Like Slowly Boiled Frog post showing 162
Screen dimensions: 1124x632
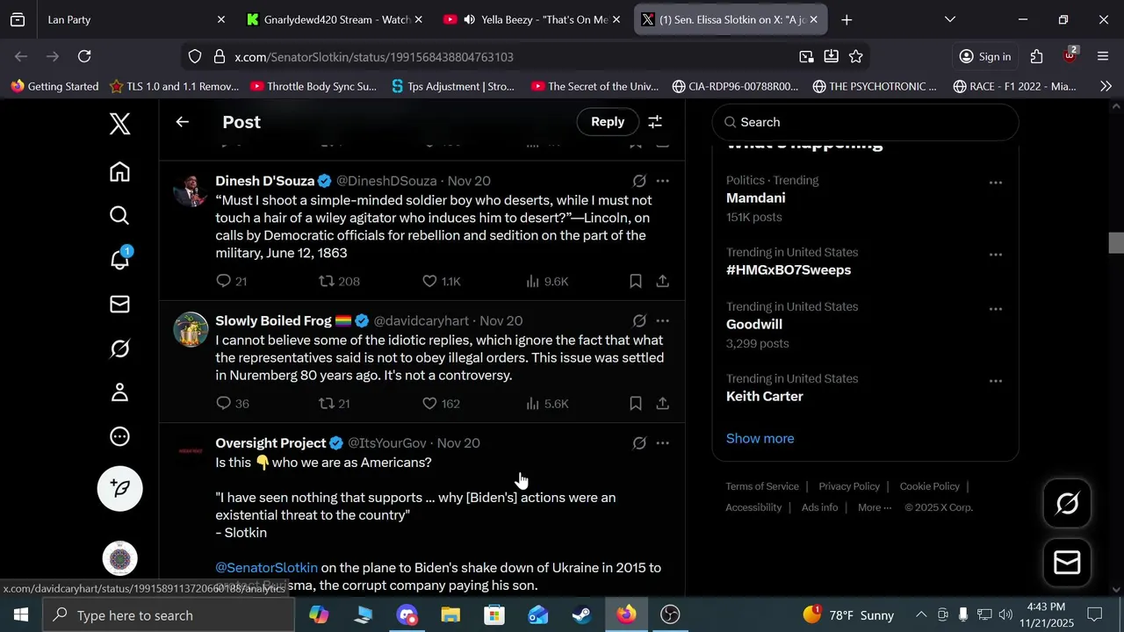(x=442, y=404)
